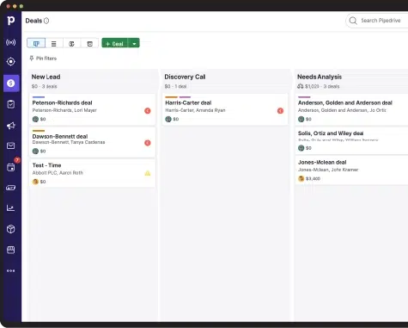
Task: Open the Peterson-Richards deal card
Action: (x=92, y=109)
